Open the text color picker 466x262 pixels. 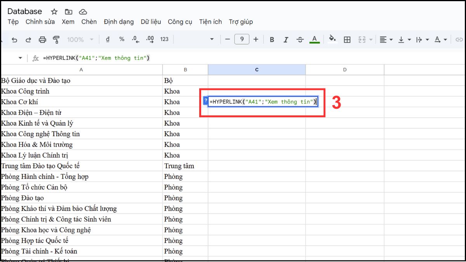[x=314, y=39]
